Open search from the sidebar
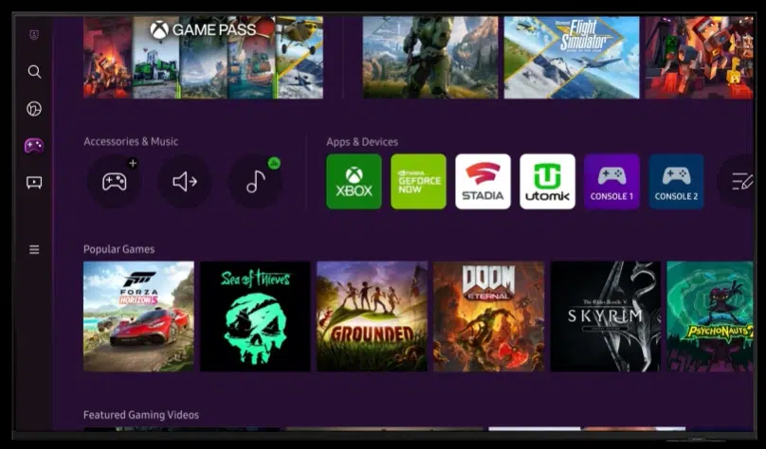This screenshot has height=449, width=766. [x=34, y=72]
